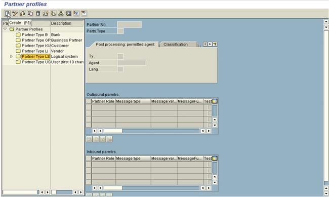Click the reddish delete button below the Outbound table

109,139
